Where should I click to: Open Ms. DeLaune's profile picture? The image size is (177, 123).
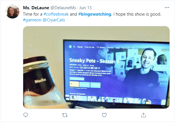point(13,12)
